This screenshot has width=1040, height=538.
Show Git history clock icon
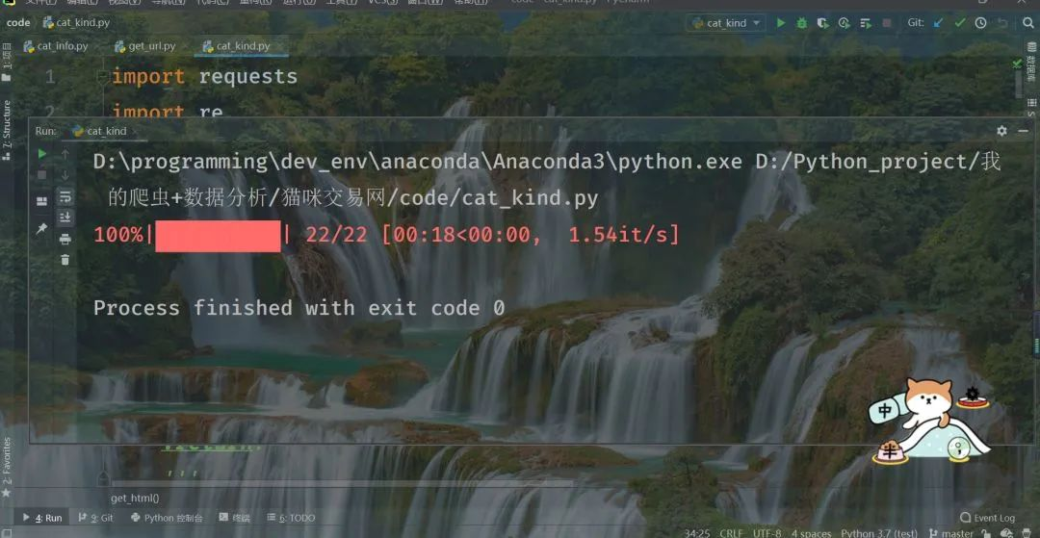980,23
